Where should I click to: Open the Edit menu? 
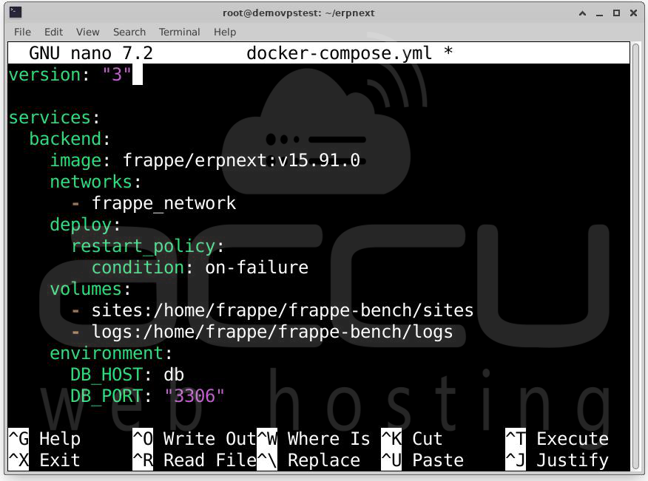pos(53,32)
